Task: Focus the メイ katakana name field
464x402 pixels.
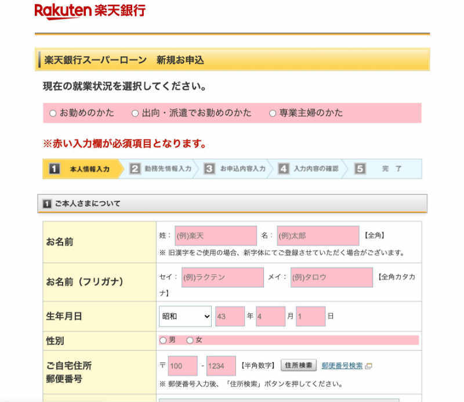Action: (x=332, y=277)
